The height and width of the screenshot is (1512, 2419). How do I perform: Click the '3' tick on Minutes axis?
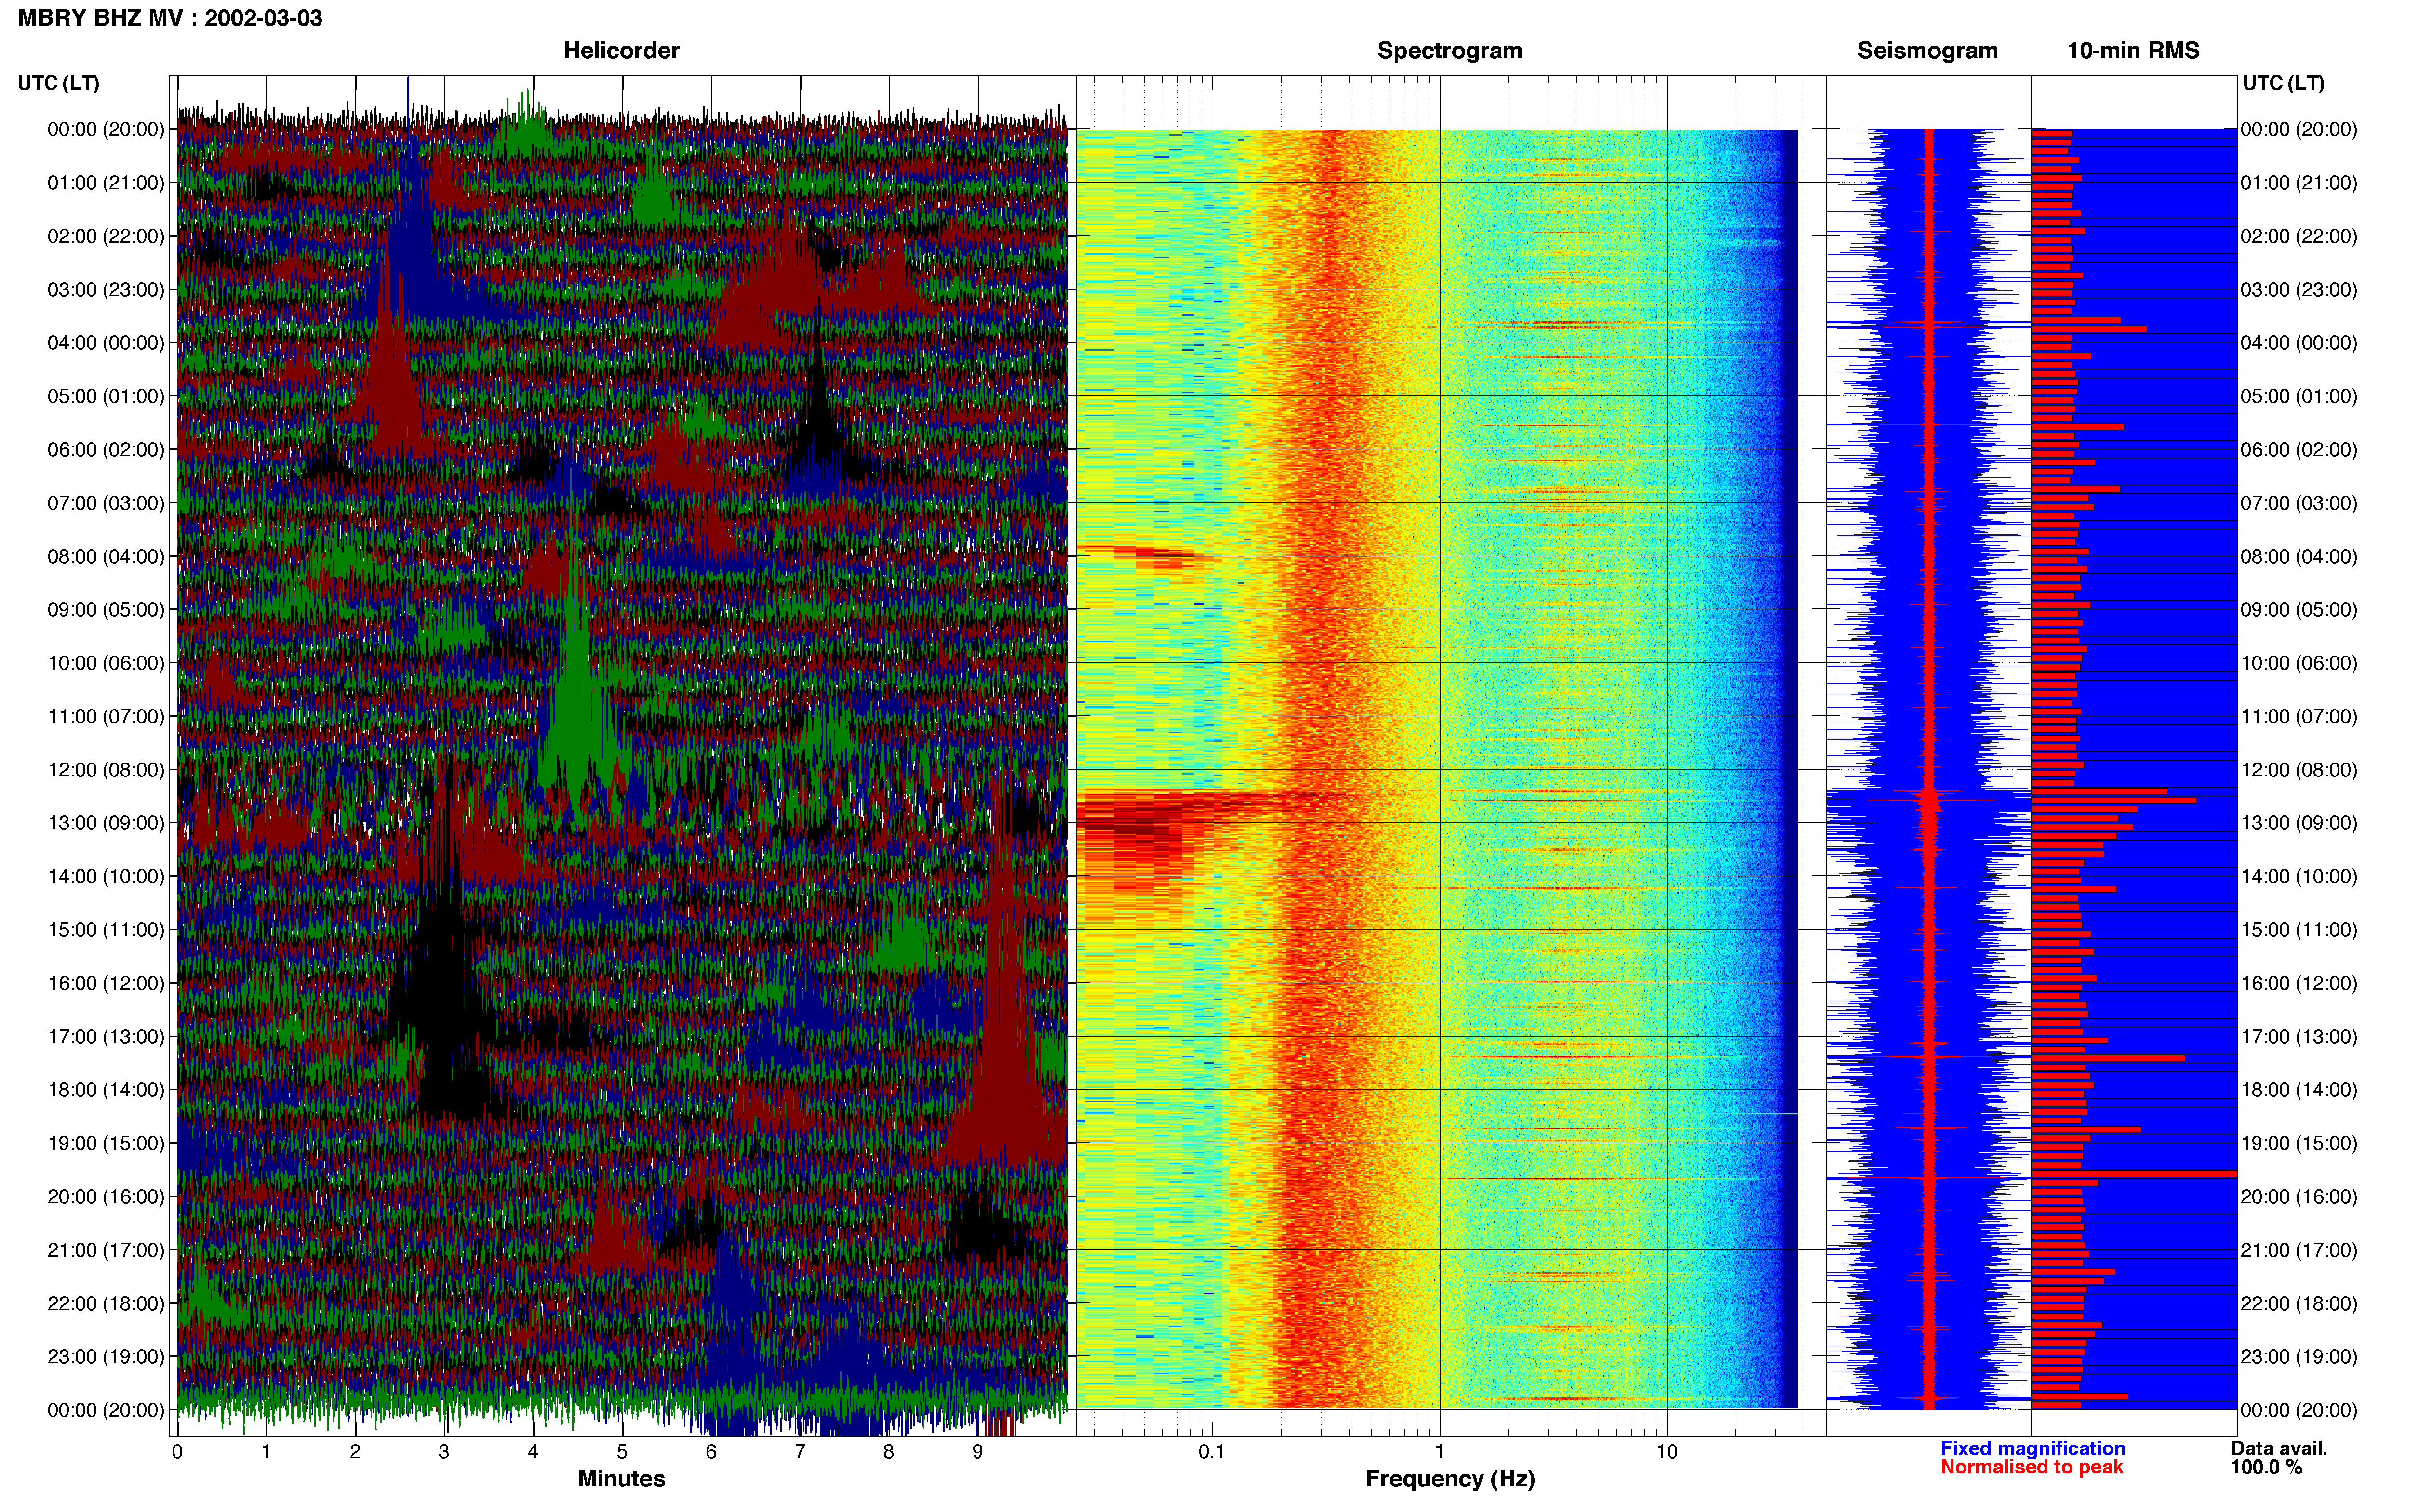(x=443, y=1452)
